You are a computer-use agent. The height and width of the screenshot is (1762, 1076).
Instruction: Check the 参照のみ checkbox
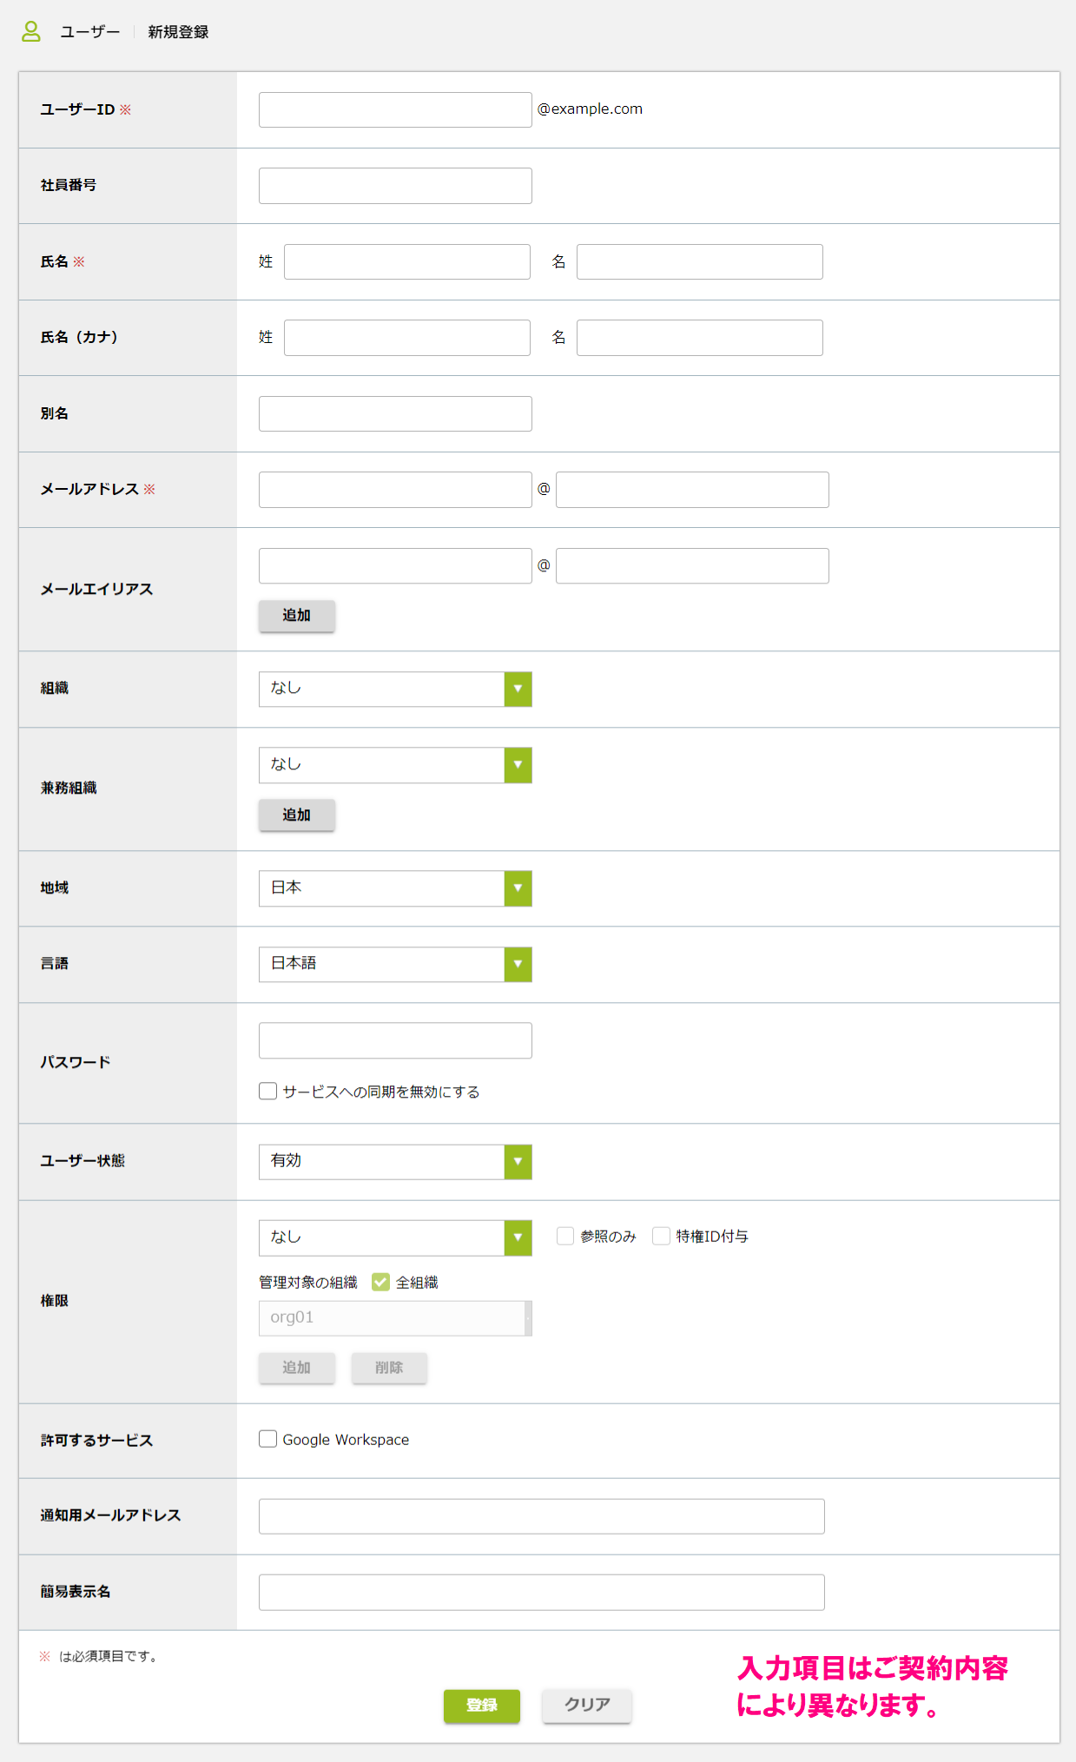pyautogui.click(x=565, y=1236)
